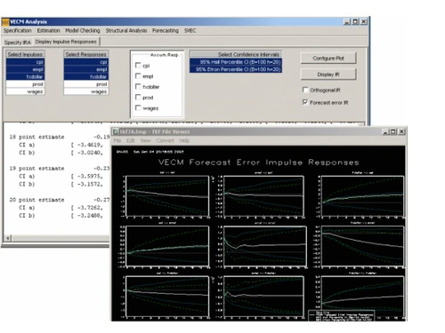This screenshot has width=445, height=333.
Task: Click the top-left impulse response plot
Action: click(167, 196)
